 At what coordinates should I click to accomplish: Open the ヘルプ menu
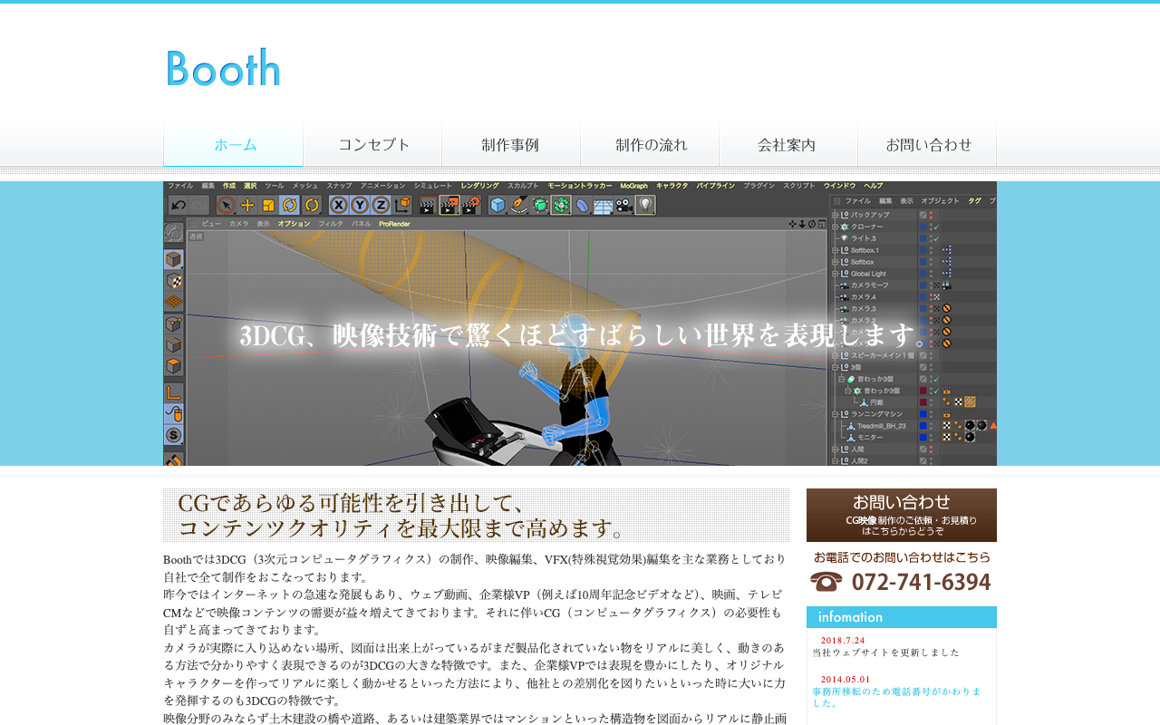point(874,186)
